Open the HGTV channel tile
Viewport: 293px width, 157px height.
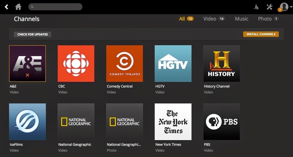tap(173, 63)
